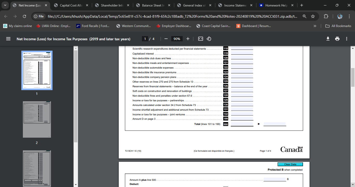Rotate the PDF counterclockwise

[x=209, y=39]
